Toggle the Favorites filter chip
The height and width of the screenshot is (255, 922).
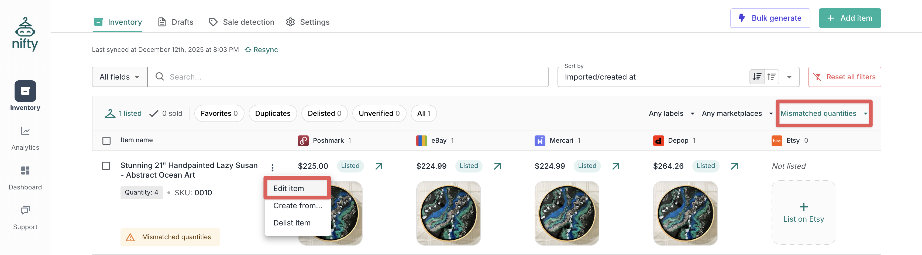pyautogui.click(x=219, y=113)
